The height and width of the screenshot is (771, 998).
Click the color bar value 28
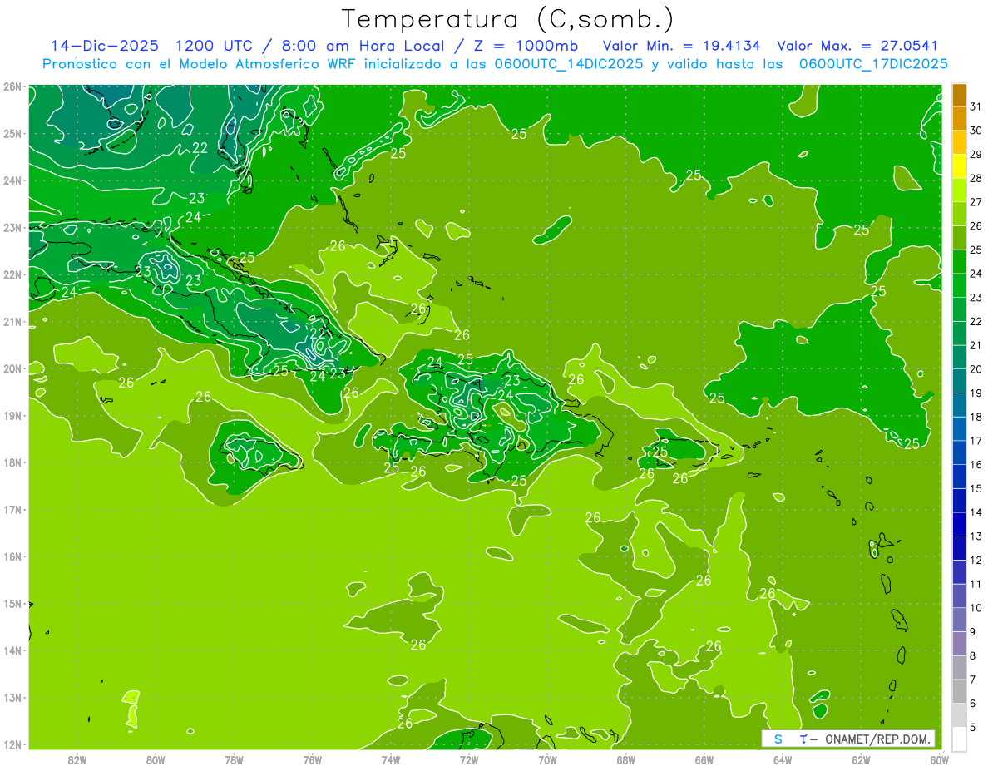point(976,178)
